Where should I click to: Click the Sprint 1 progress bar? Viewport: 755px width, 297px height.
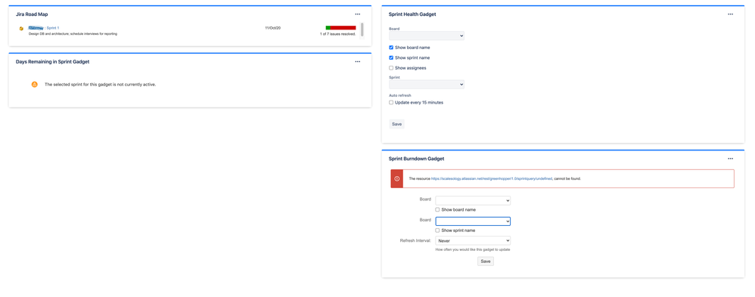[x=341, y=28]
